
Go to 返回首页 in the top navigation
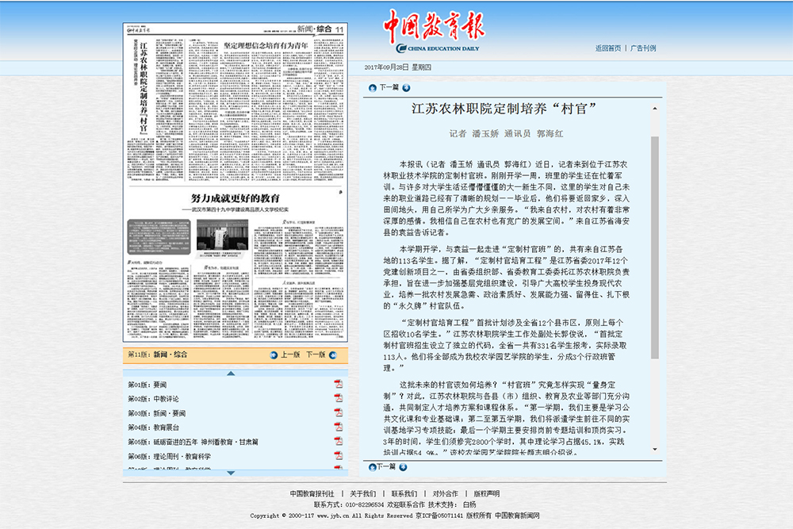pyautogui.click(x=608, y=48)
